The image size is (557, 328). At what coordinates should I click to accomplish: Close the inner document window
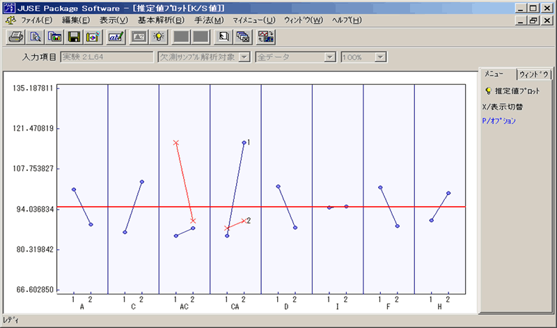click(547, 21)
